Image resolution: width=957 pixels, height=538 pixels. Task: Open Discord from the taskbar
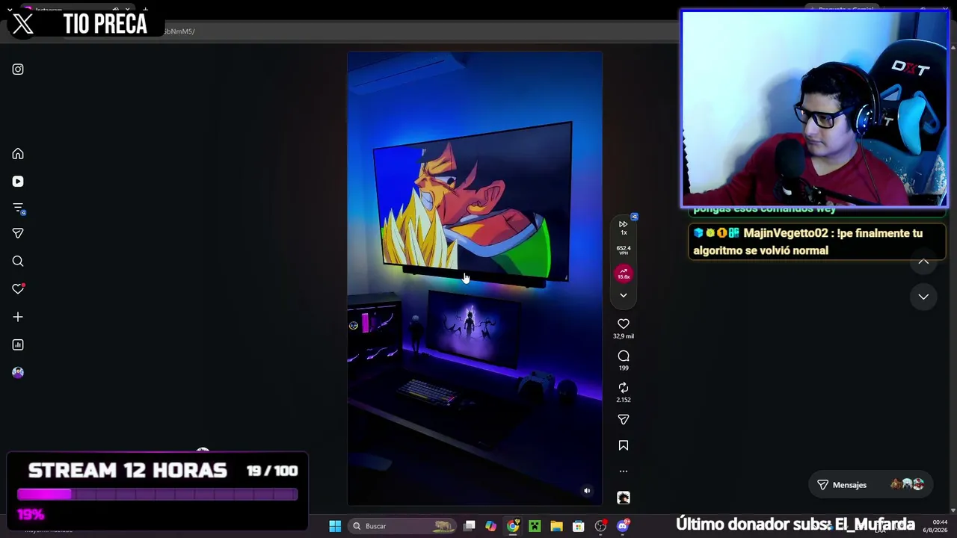click(x=623, y=526)
